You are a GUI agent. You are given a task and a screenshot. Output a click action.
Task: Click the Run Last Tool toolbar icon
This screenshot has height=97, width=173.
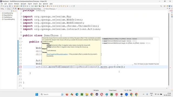(x=44, y=6)
